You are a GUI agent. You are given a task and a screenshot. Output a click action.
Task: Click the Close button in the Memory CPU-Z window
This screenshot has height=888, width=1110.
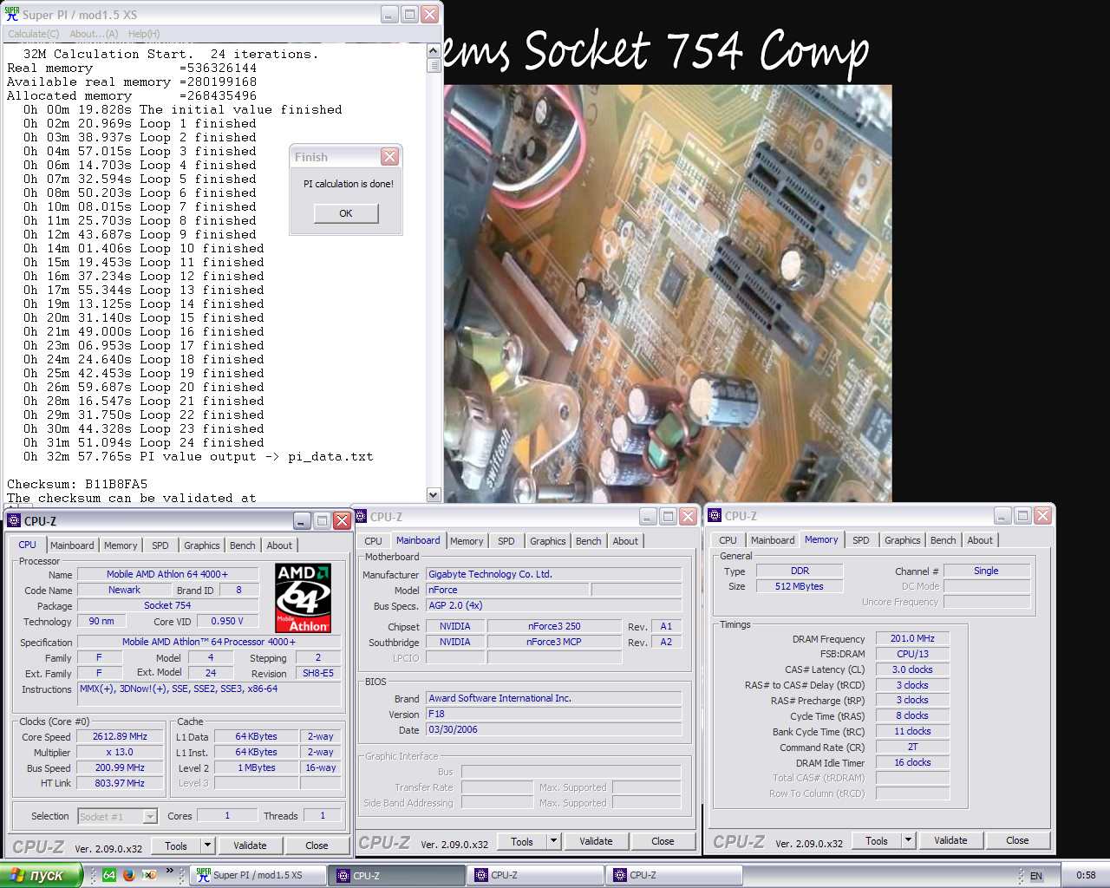click(1017, 840)
